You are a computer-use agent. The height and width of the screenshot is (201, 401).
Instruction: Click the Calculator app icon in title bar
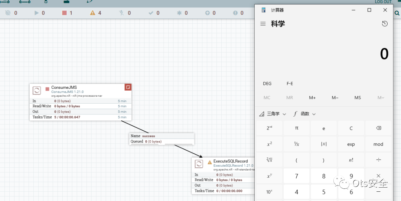(x=263, y=10)
